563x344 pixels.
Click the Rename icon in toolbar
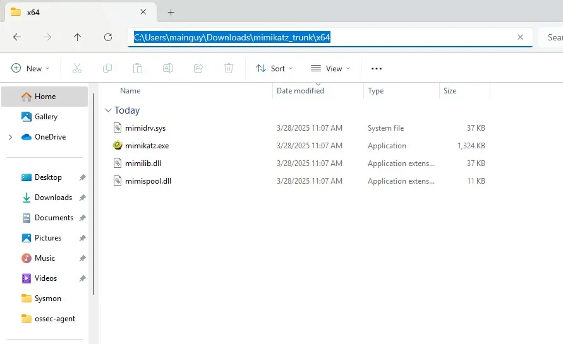[168, 68]
